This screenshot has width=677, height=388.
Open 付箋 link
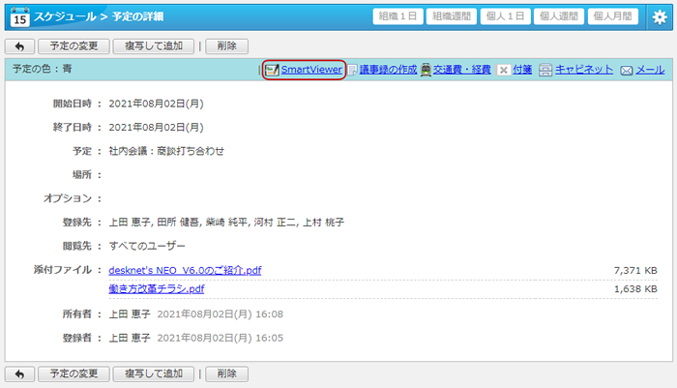pos(522,70)
